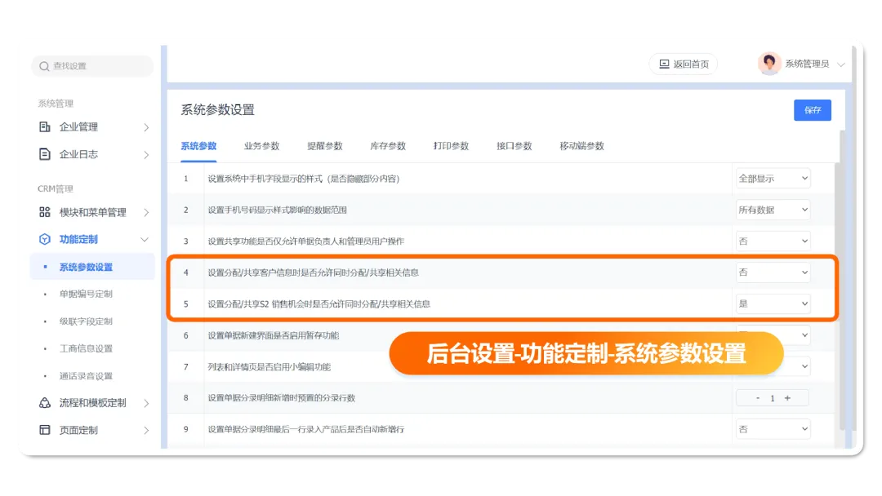Click the blue 保存 button
The width and height of the screenshot is (882, 496).
coord(812,110)
